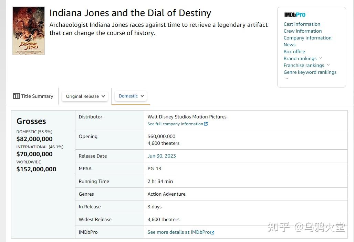Click the IMDbPro row label in table
Image resolution: width=354 pixels, height=242 pixels.
click(88, 232)
